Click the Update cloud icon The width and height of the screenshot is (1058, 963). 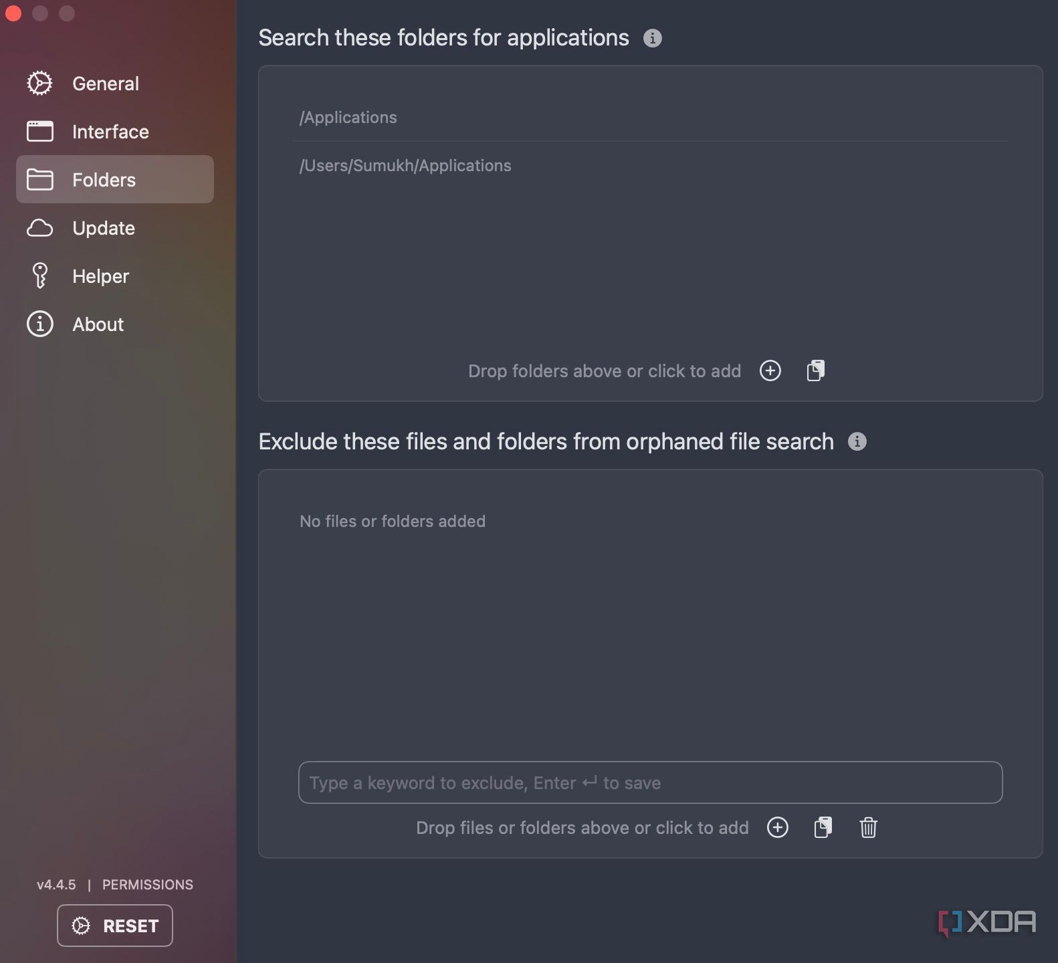coord(39,228)
